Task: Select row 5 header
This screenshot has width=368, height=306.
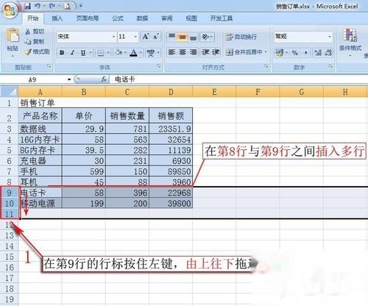Action: point(9,150)
